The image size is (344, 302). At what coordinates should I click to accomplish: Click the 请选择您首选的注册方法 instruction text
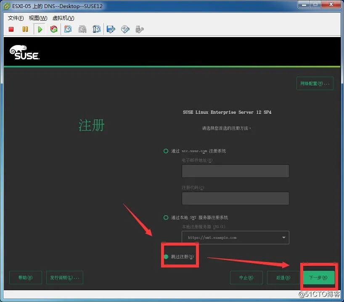pos(226,128)
